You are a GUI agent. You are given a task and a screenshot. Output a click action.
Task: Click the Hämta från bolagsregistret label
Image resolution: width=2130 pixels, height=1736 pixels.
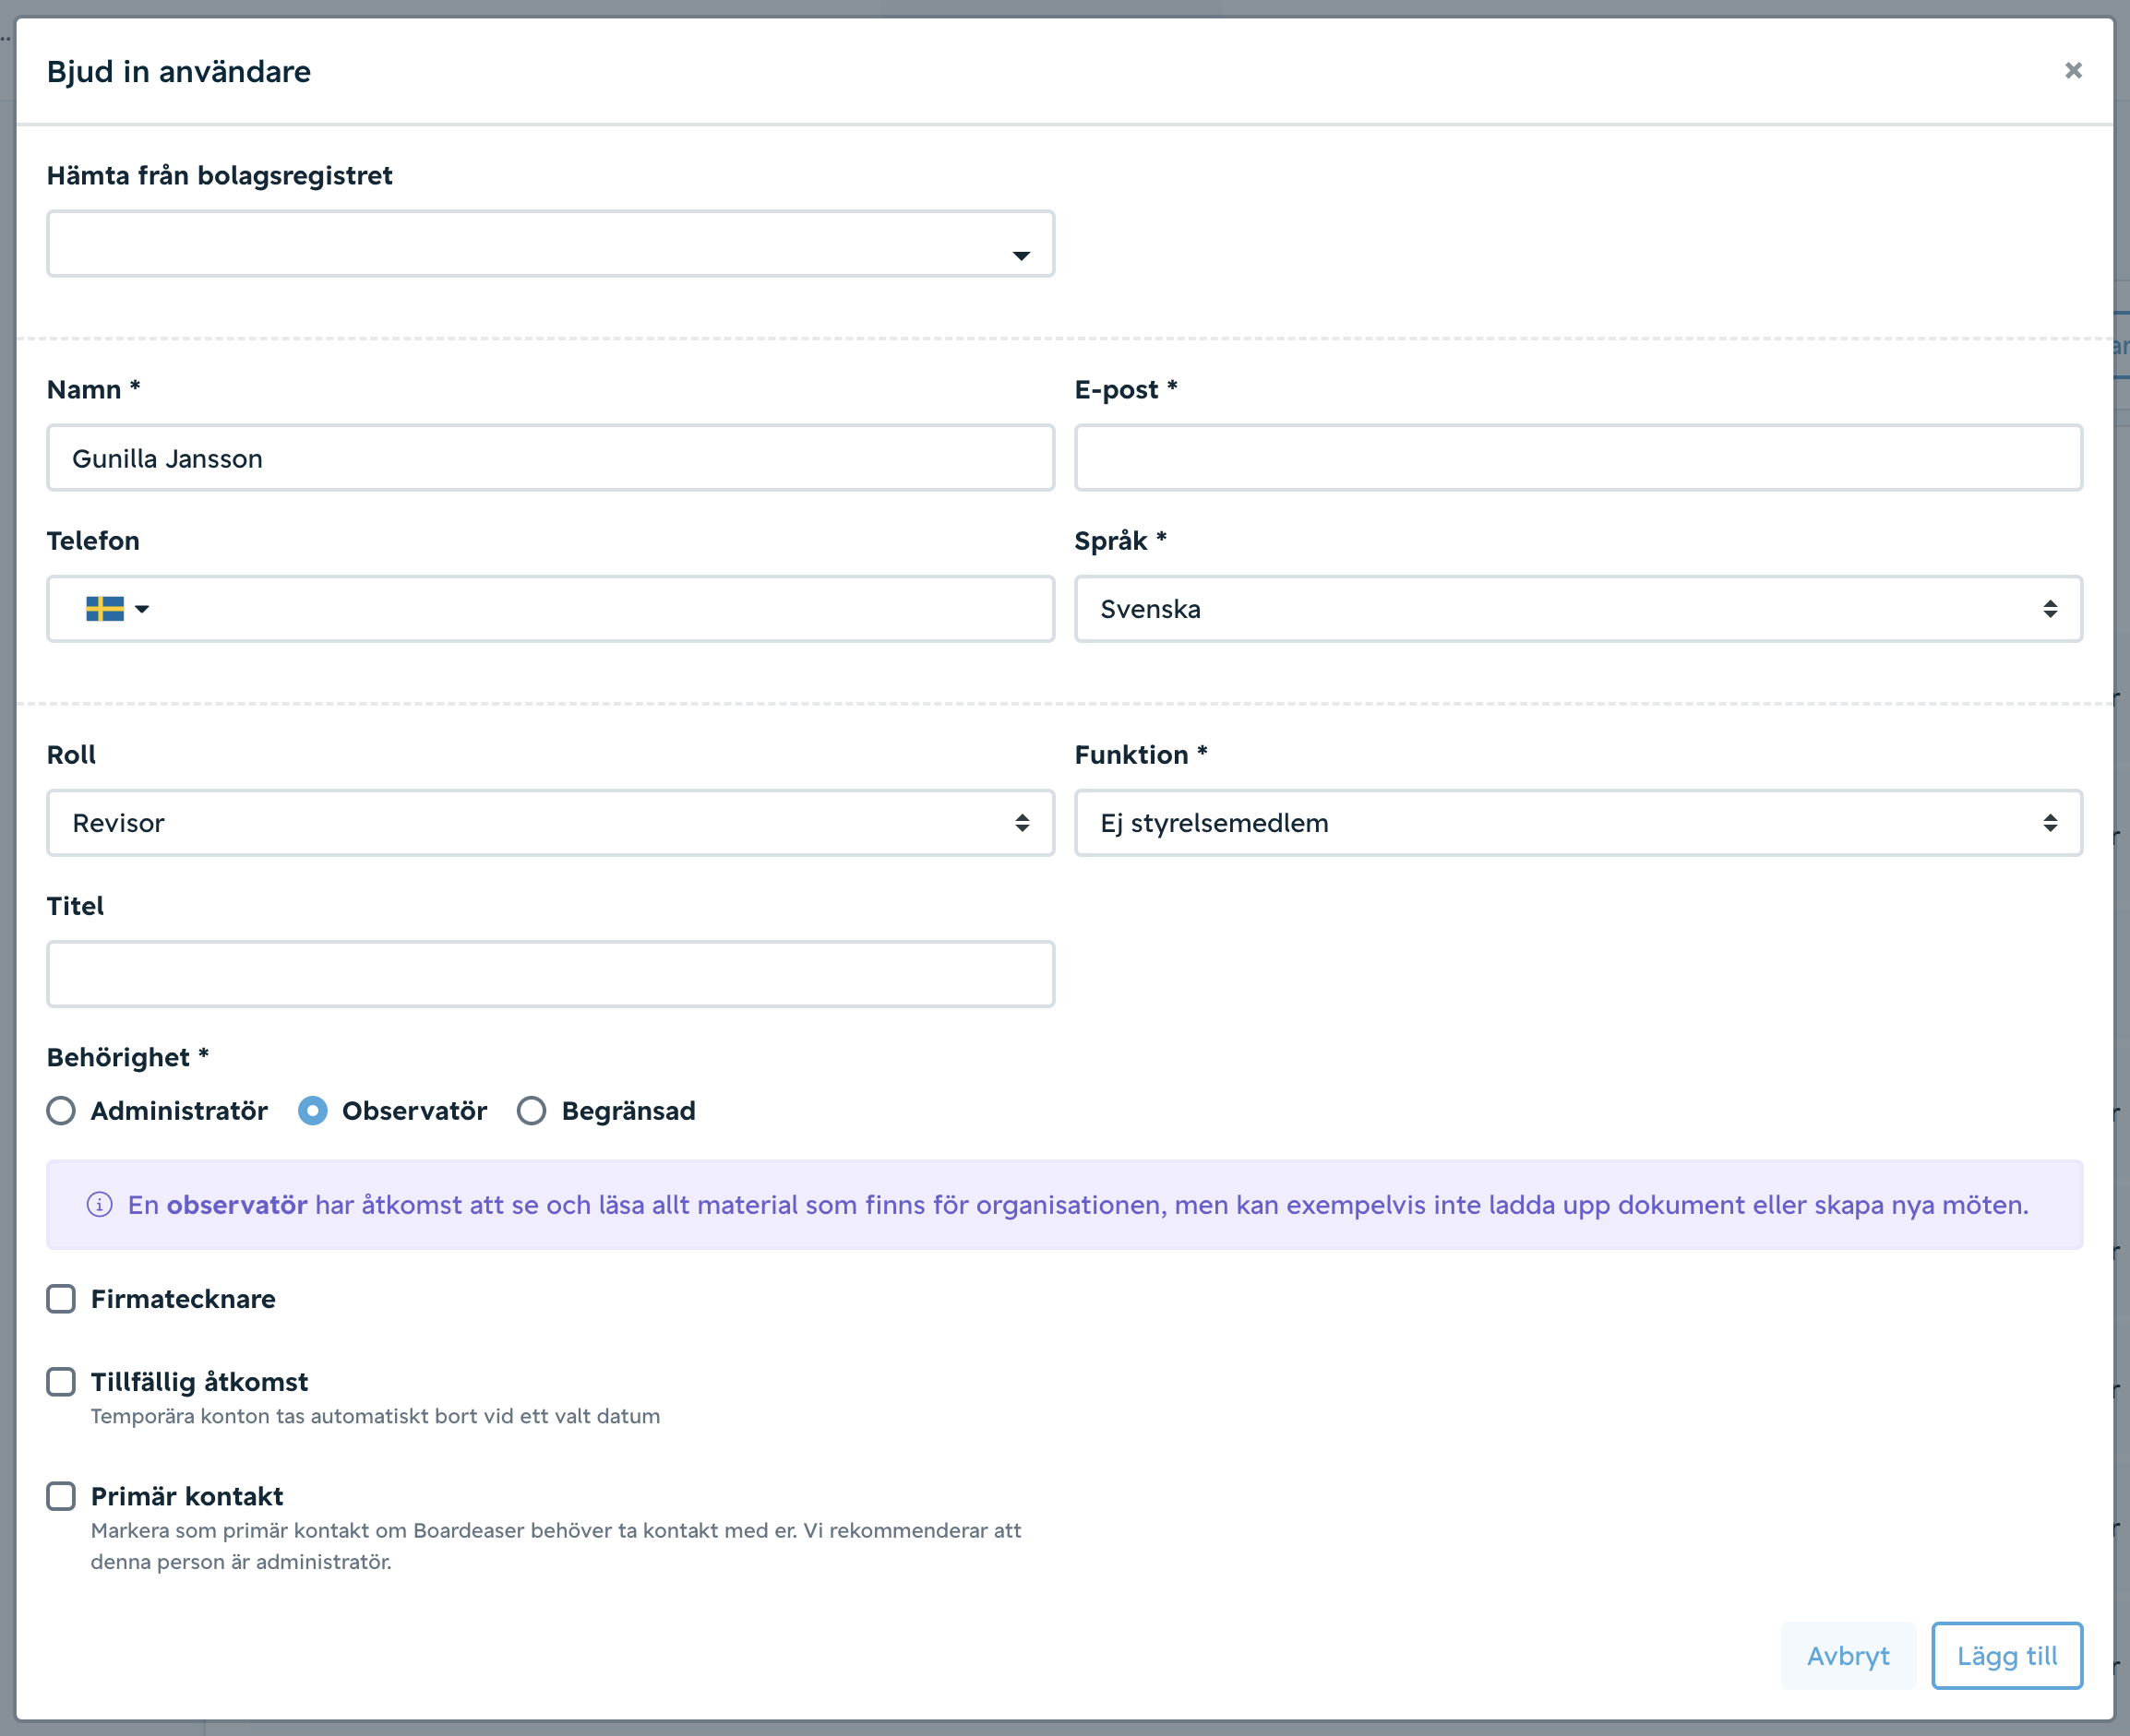click(220, 176)
